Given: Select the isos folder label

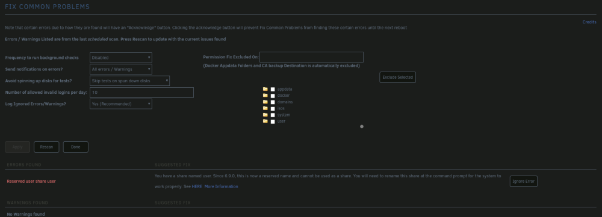Looking at the screenshot, I should tap(281, 108).
